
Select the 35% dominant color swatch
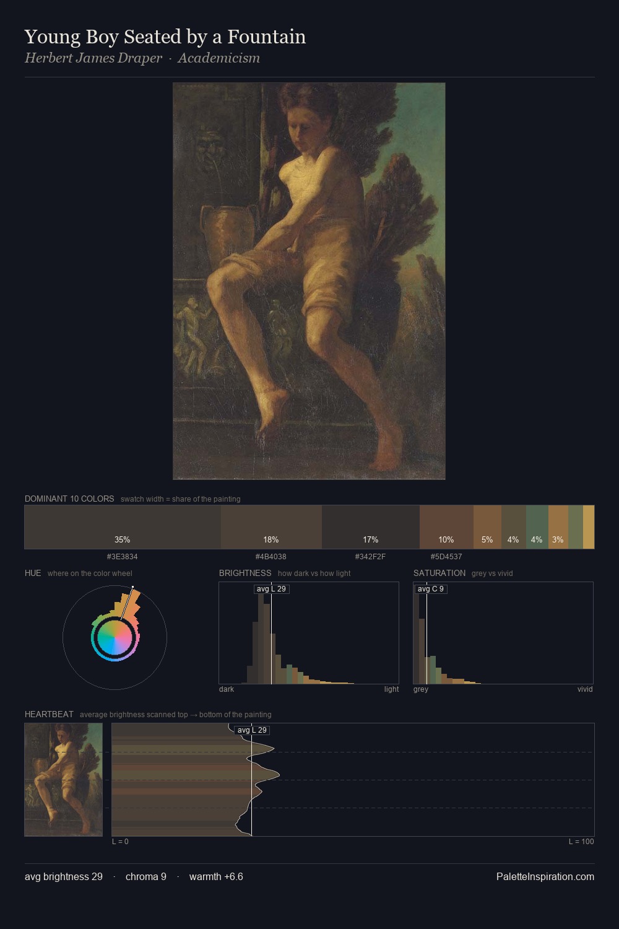click(x=123, y=527)
